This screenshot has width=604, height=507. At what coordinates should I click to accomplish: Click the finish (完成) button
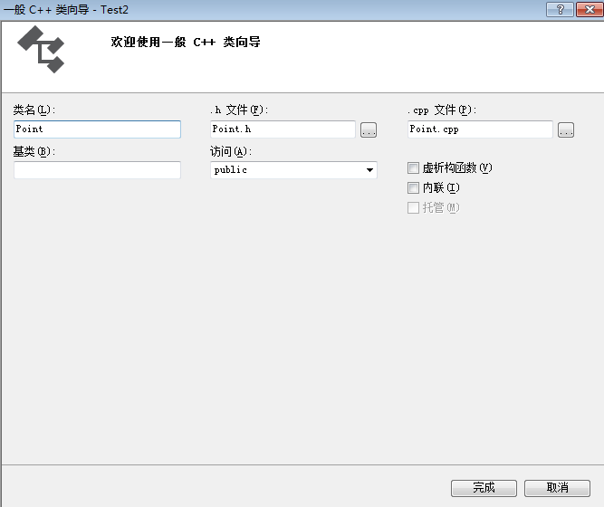tap(484, 488)
